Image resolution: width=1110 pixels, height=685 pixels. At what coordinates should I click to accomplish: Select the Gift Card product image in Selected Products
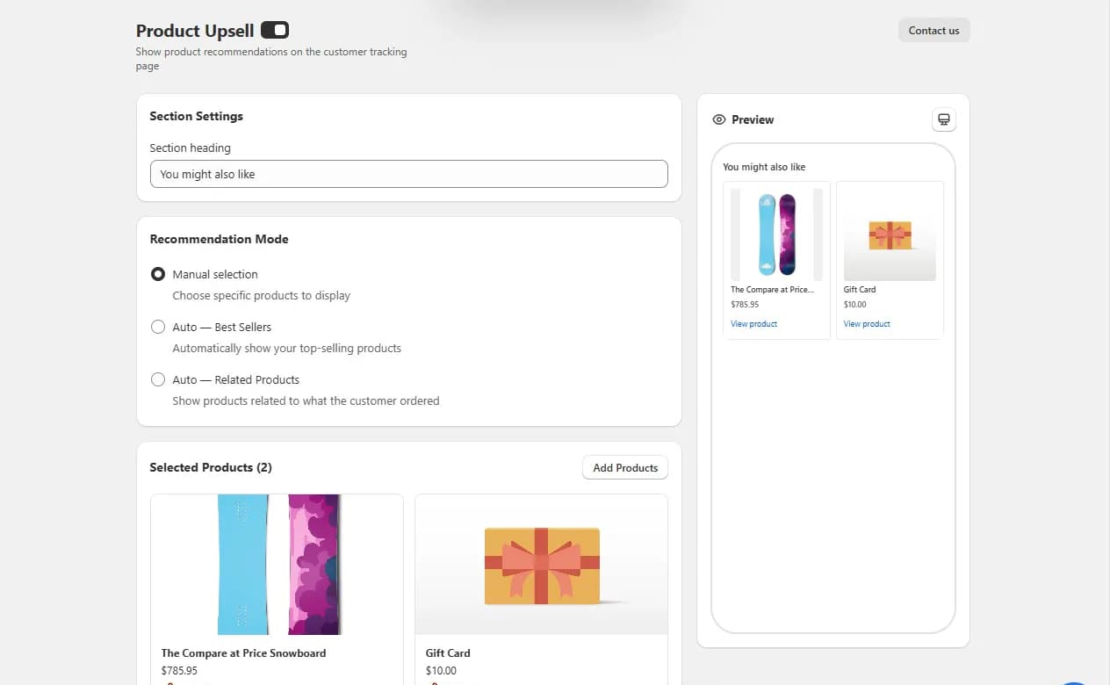pyautogui.click(x=541, y=565)
